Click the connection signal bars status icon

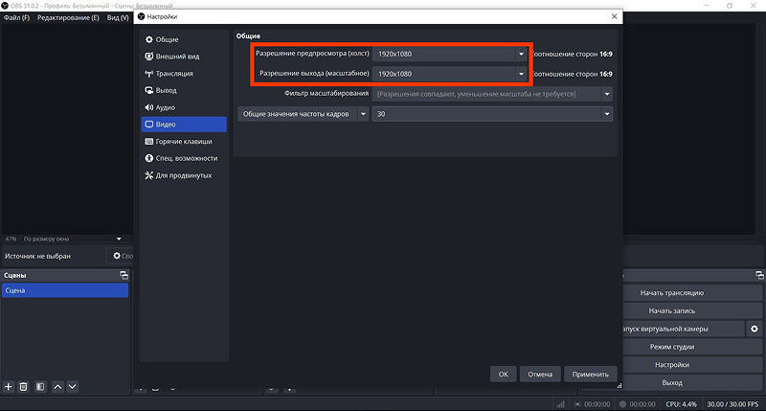click(x=561, y=404)
